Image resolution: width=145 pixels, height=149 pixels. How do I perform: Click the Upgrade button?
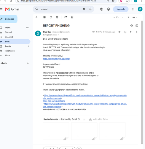[x=121, y=9]
